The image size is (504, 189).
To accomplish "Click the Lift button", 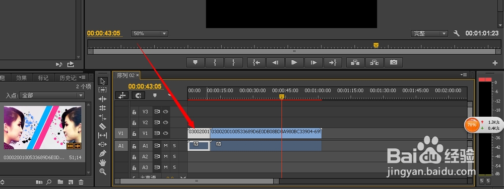I will pyautogui.click(x=355, y=62).
